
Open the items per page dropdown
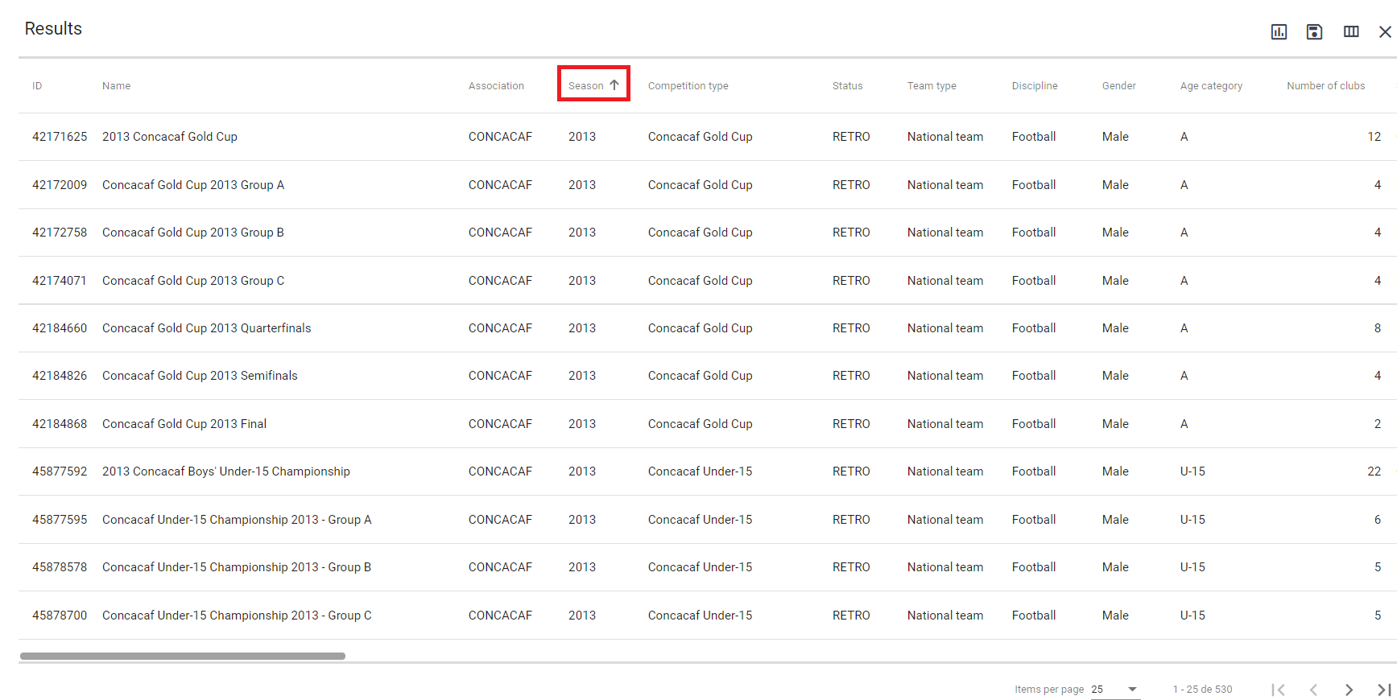(1115, 690)
